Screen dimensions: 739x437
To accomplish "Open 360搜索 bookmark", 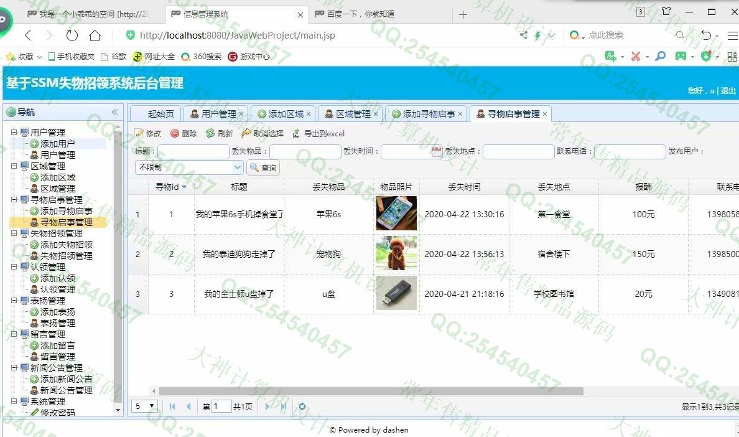I will pos(202,57).
